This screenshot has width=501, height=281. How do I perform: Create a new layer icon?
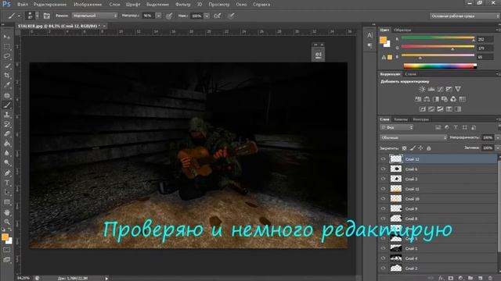480,278
